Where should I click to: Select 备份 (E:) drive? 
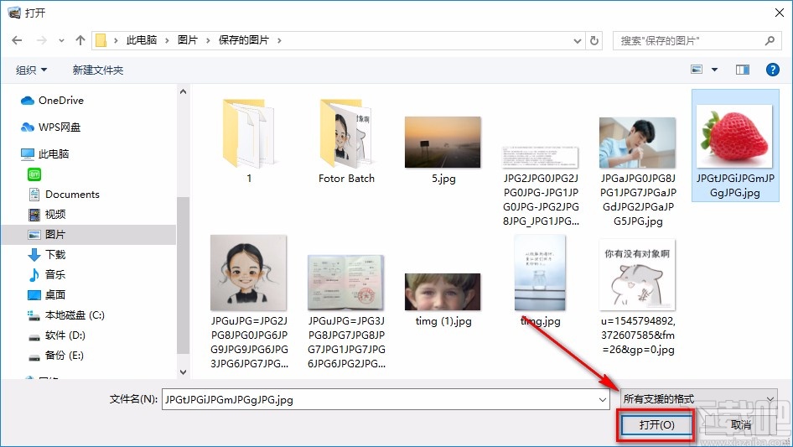pyautogui.click(x=55, y=356)
